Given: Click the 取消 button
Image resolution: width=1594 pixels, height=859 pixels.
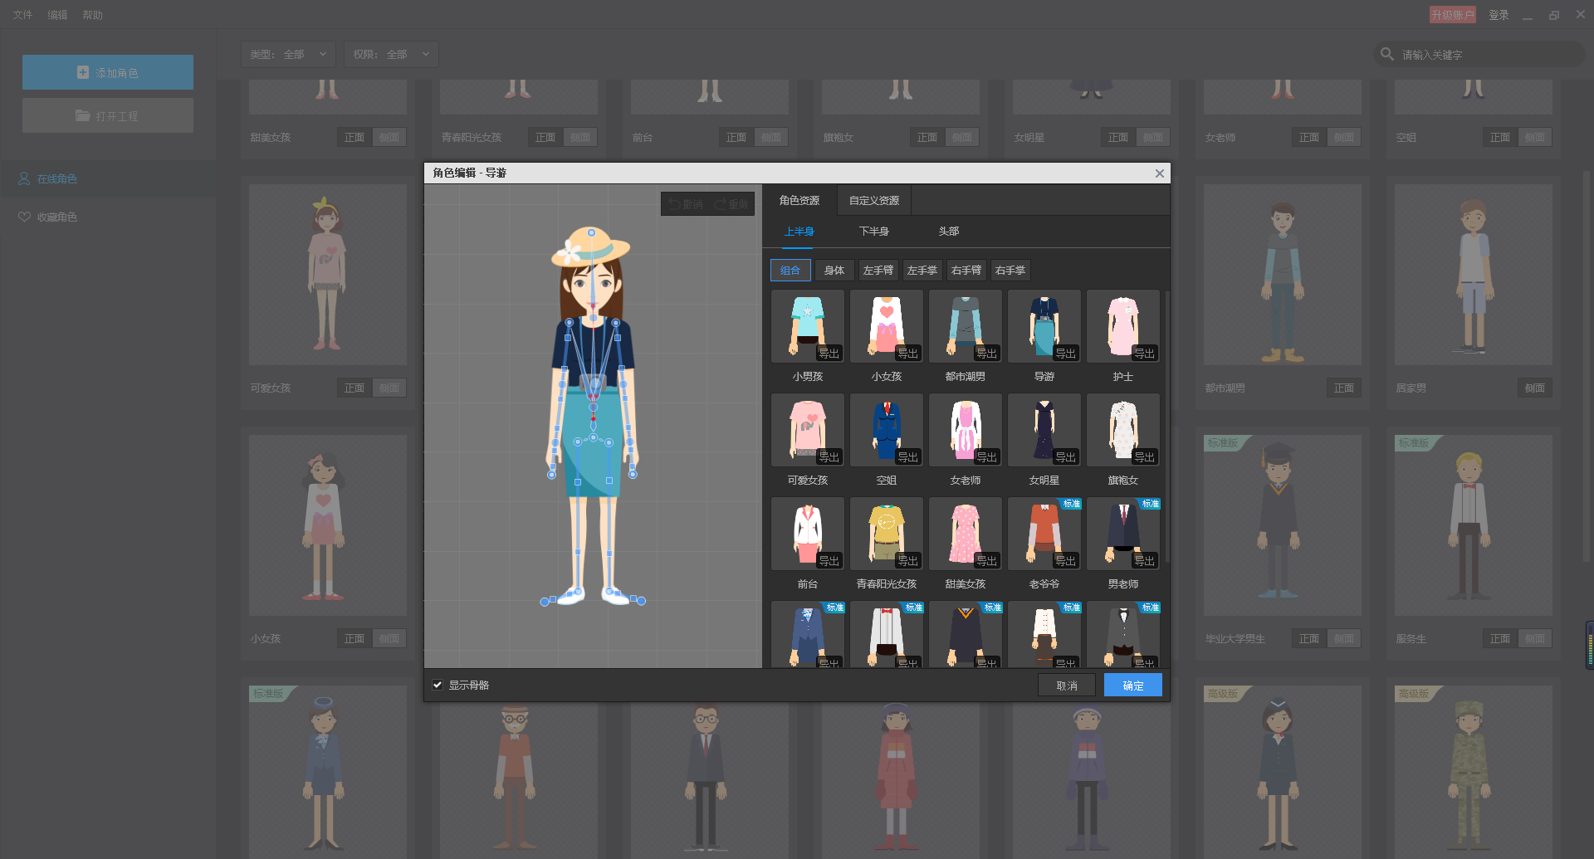Looking at the screenshot, I should point(1067,686).
